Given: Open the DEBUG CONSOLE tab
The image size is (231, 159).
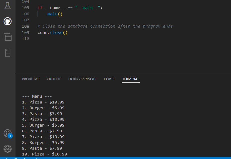Looking at the screenshot, I should pos(82,79).
